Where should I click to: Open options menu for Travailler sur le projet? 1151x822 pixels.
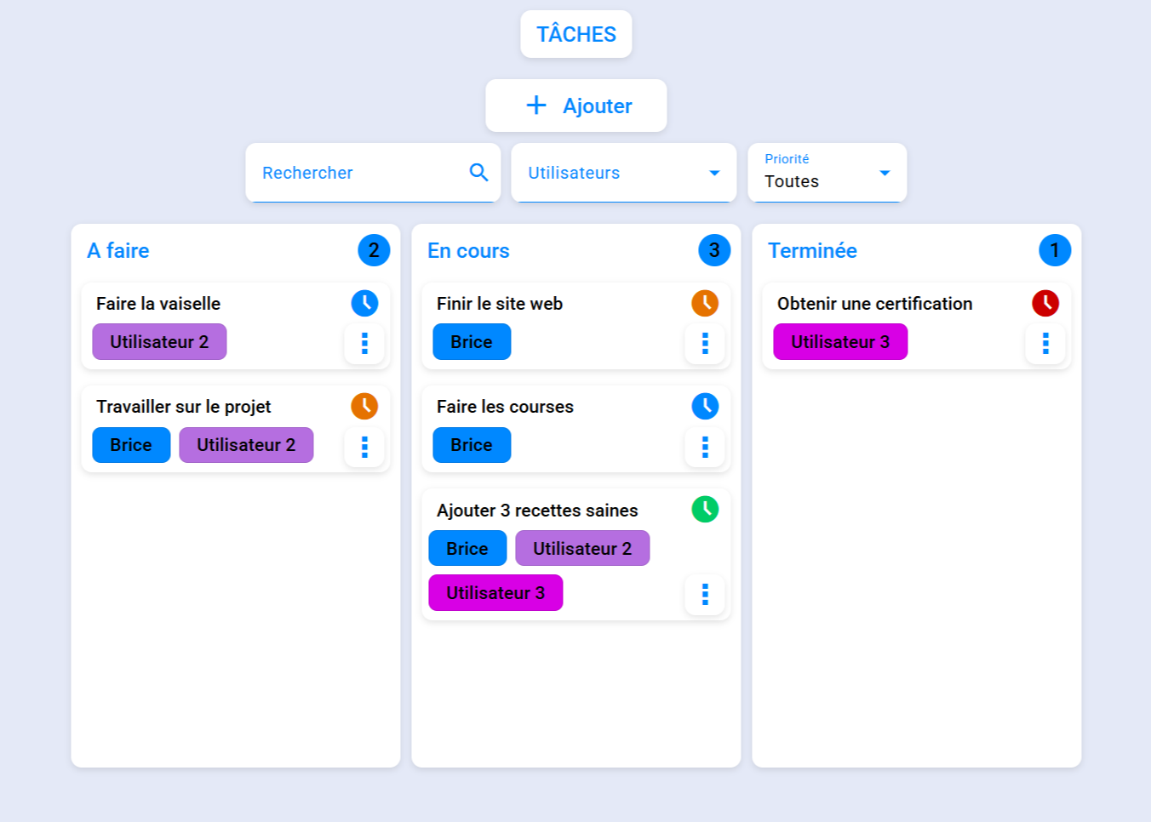[x=364, y=447]
